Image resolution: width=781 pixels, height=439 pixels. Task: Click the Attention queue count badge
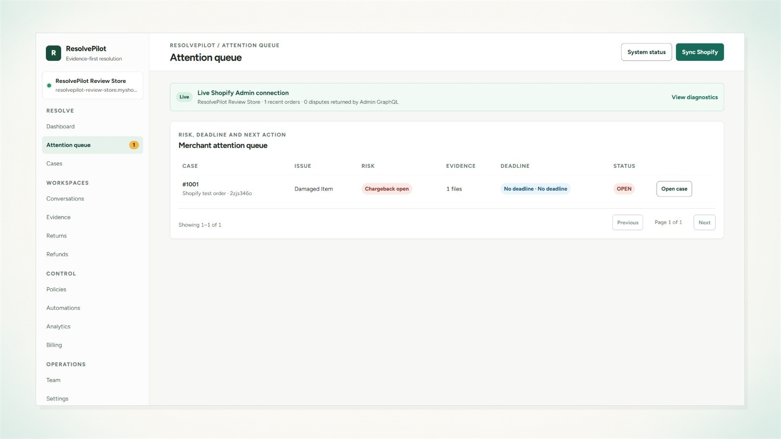coord(134,145)
